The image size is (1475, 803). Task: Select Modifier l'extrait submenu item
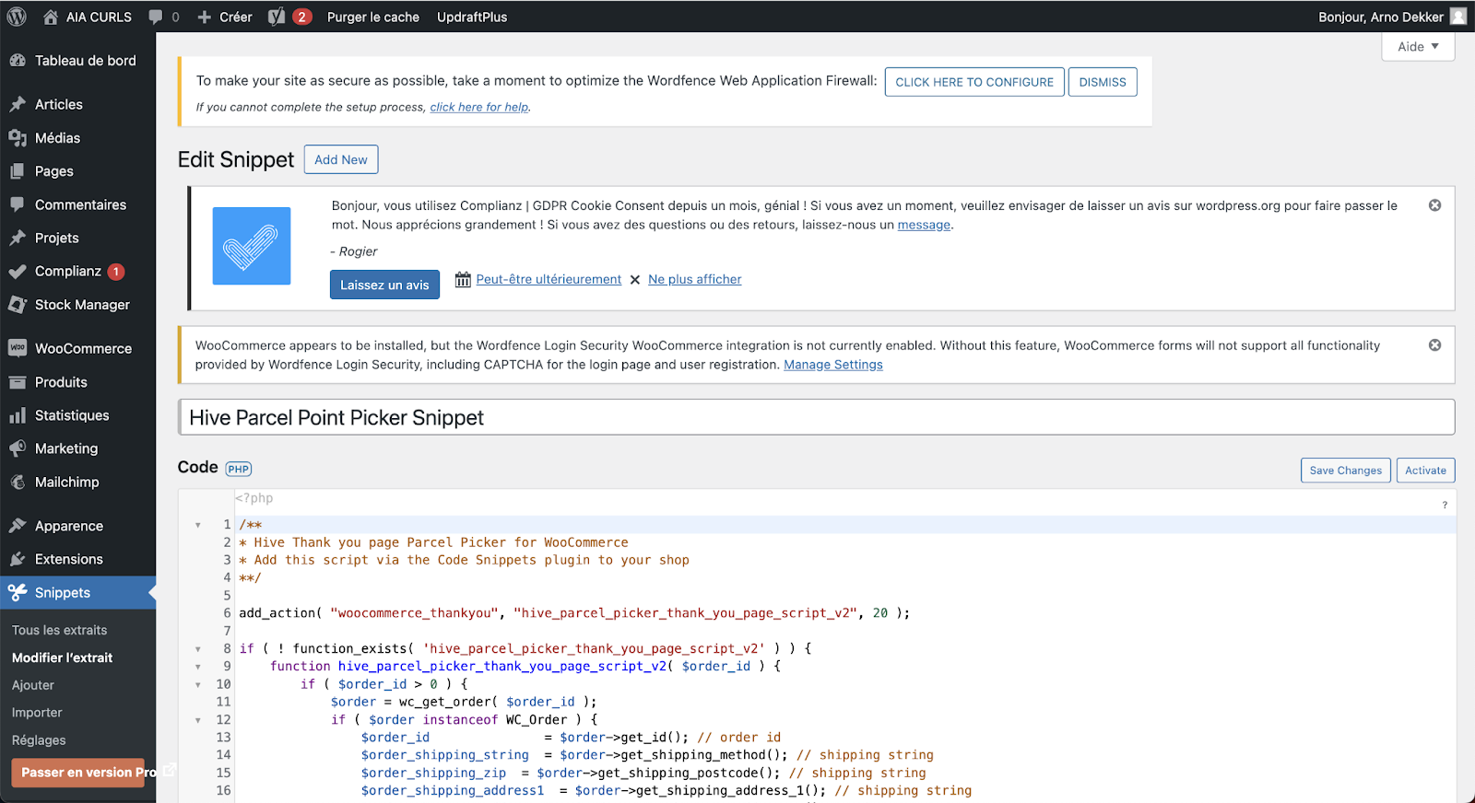(x=62, y=658)
